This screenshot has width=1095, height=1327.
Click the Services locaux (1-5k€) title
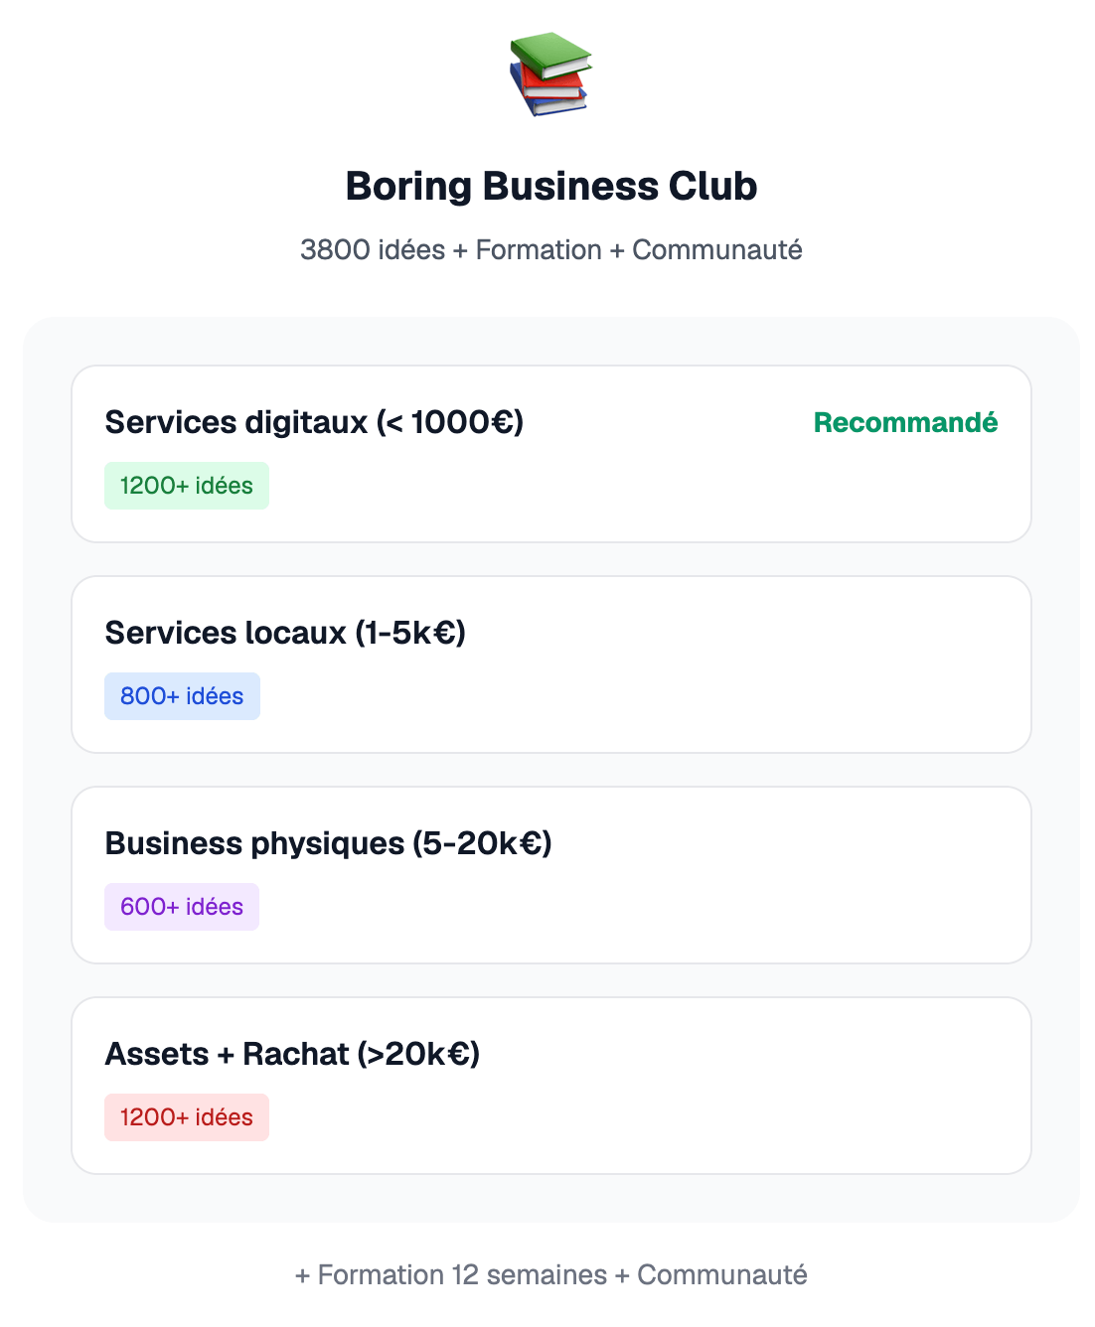click(x=285, y=633)
